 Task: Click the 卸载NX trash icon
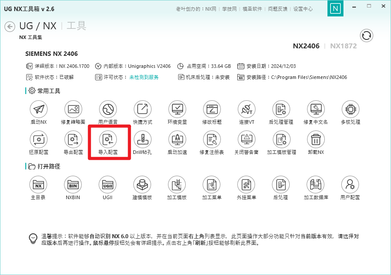pos(316,139)
